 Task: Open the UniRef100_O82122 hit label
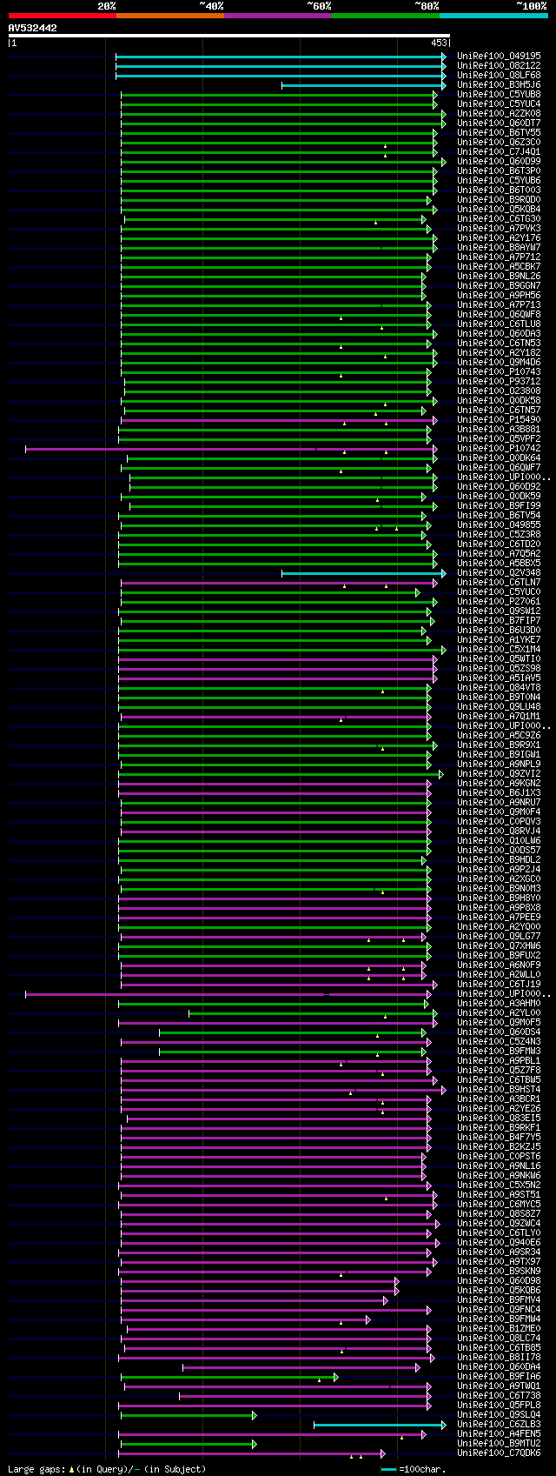pos(499,66)
